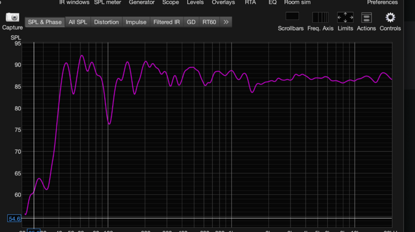The height and width of the screenshot is (232, 415).
Task: Open the RT60 tab
Action: [x=210, y=22]
